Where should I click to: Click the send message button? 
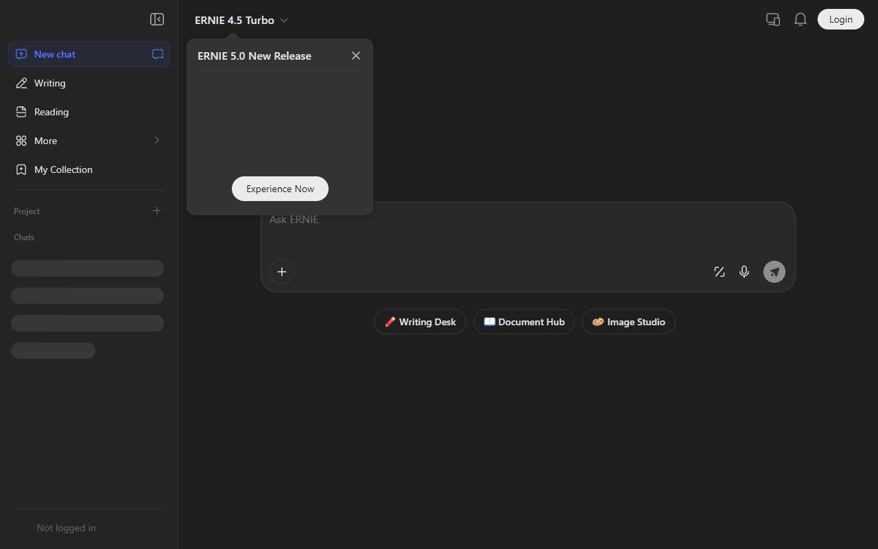coord(774,272)
